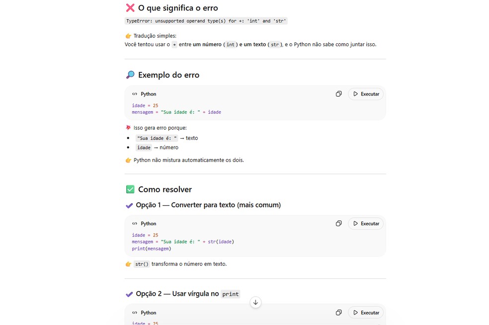Click the 'print' inline code chip in Opção 2 heading
Screen dimensions: 489x325
(x=231, y=294)
